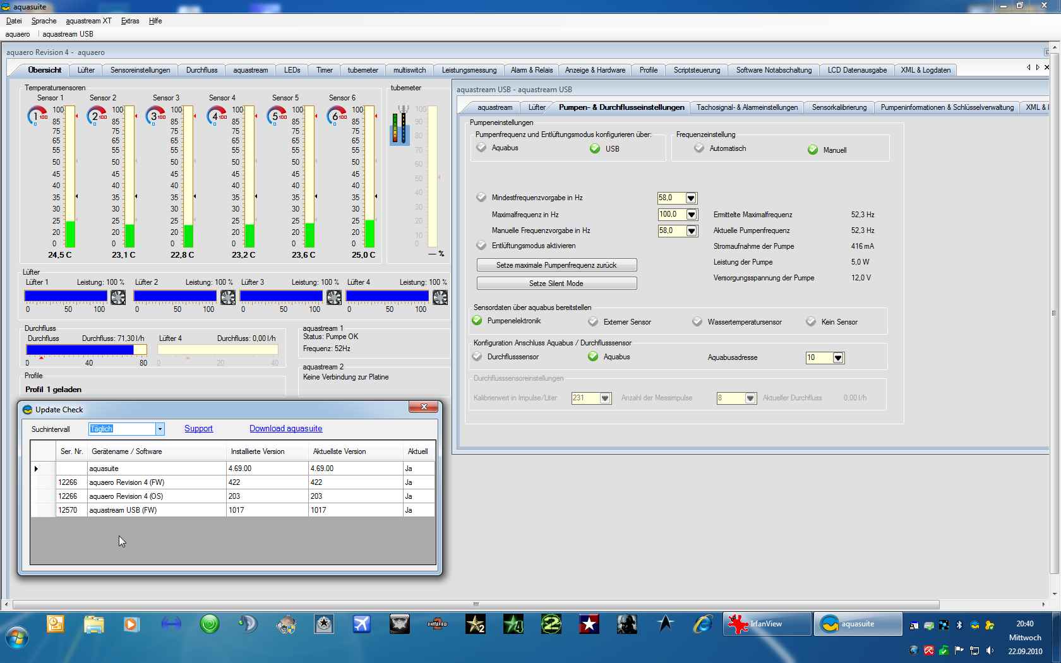Switch to the Sensoreinstellungen tab
This screenshot has height=663, width=1061.
coord(140,70)
